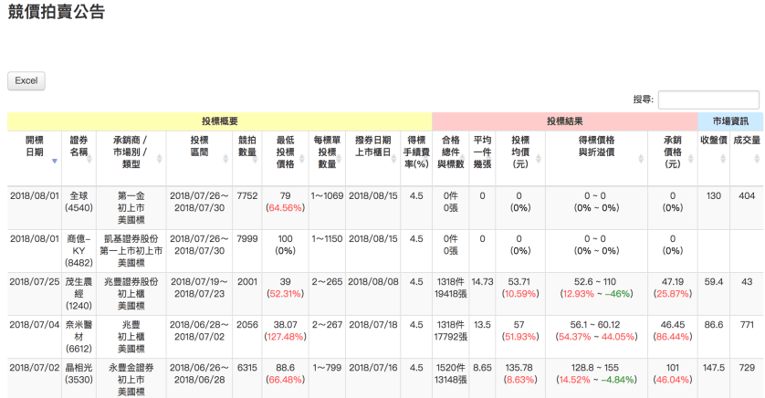Sort by 開標日期 using its sort arrow
This screenshot has width=765, height=398.
click(54, 161)
